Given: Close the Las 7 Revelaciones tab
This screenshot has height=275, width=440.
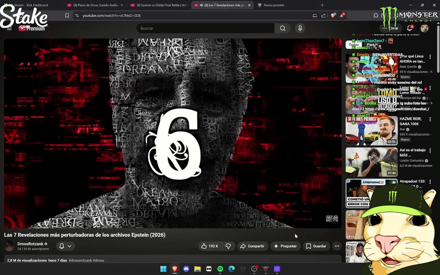Looking at the screenshot, I should coord(249,5).
